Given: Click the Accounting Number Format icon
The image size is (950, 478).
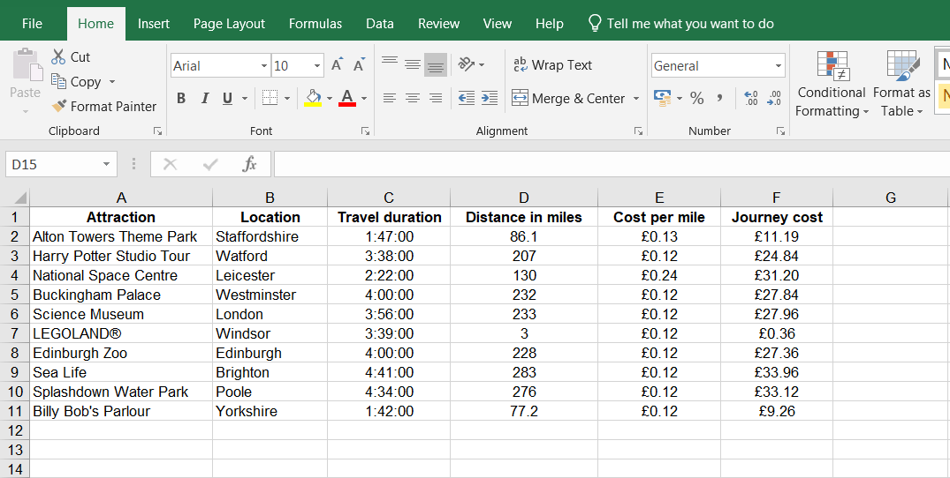Looking at the screenshot, I should [x=662, y=98].
